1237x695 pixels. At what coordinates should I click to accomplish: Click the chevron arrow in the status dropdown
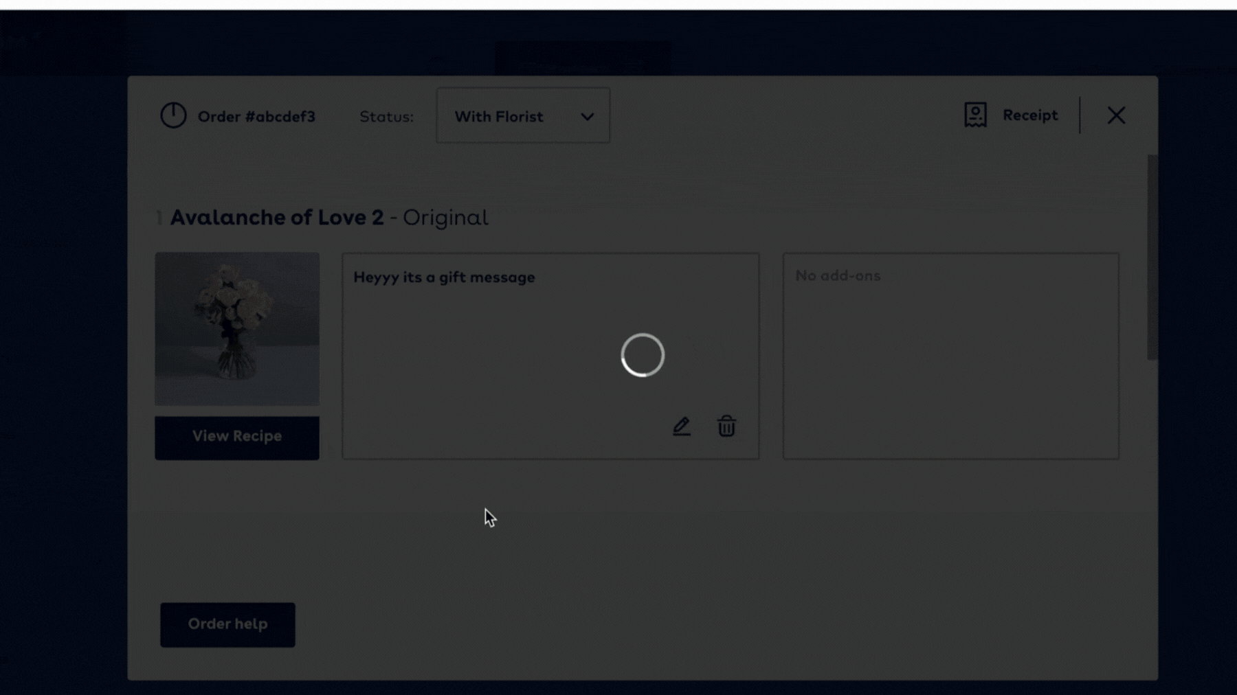point(587,117)
